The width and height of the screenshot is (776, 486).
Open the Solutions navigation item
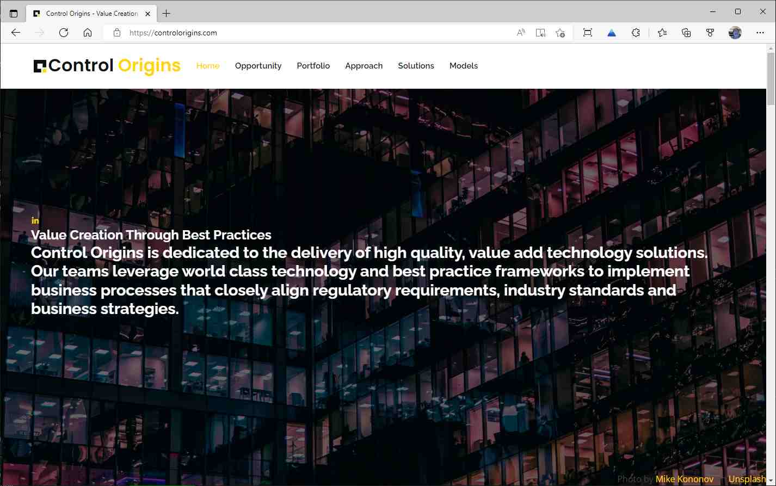pos(416,66)
